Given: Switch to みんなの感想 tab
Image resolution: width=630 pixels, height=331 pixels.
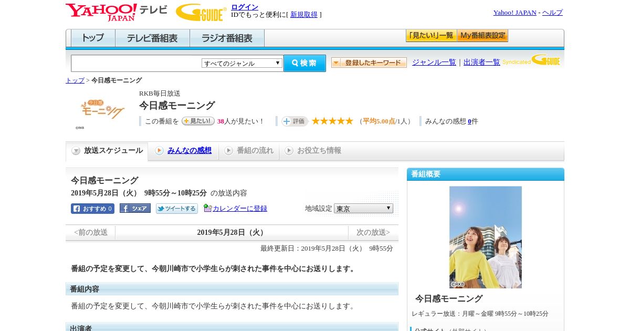Looking at the screenshot, I should [184, 151].
